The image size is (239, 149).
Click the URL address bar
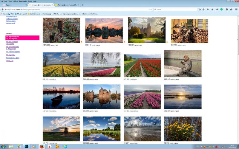77,10
